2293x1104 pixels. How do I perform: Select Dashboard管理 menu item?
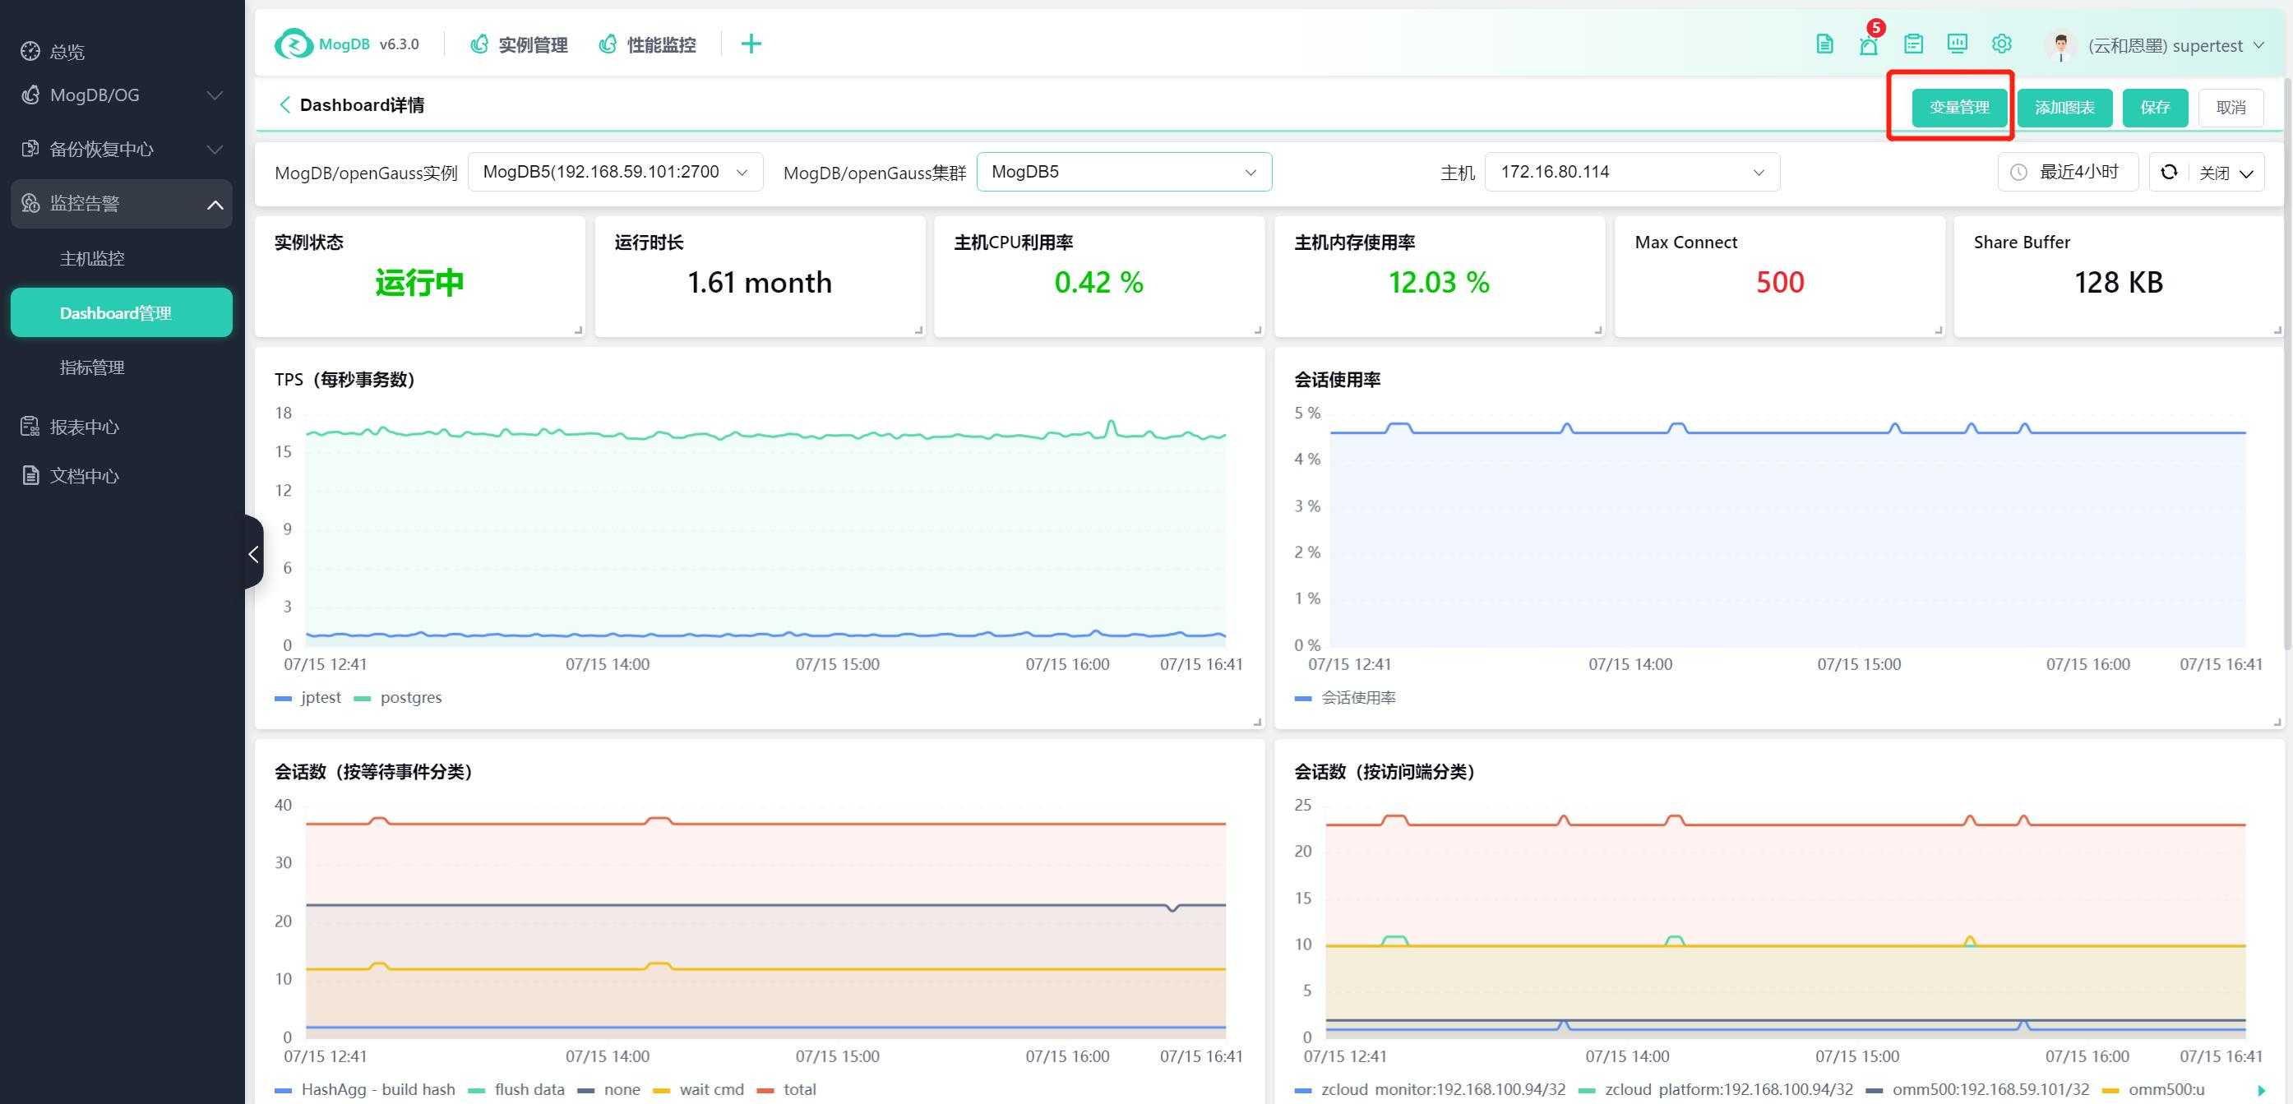pos(122,312)
